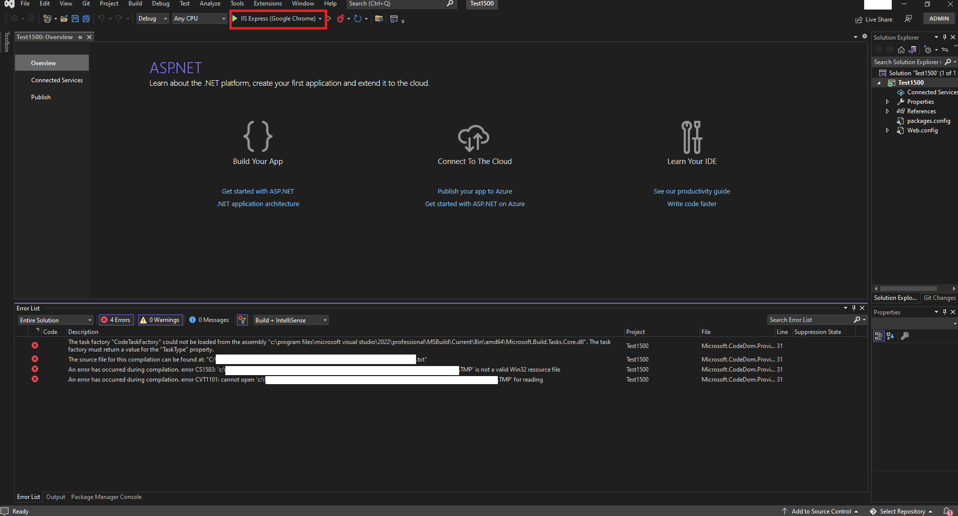Collapse the Test1500 project node

click(x=879, y=83)
